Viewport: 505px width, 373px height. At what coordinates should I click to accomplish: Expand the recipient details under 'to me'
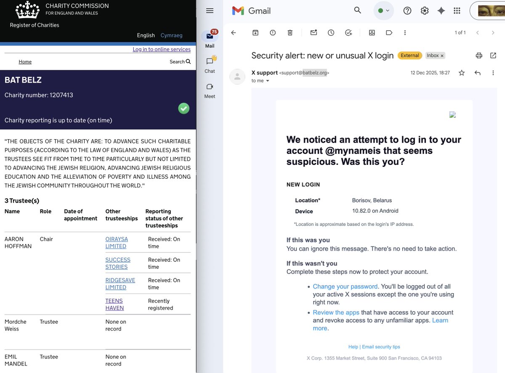pos(268,81)
